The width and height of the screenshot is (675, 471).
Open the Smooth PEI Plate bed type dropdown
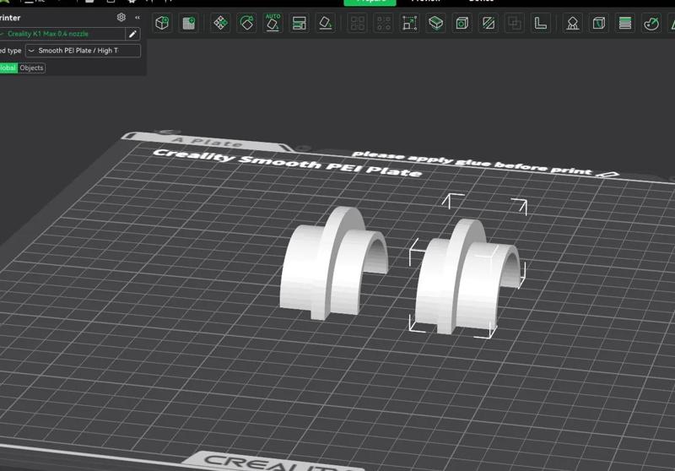click(x=83, y=51)
